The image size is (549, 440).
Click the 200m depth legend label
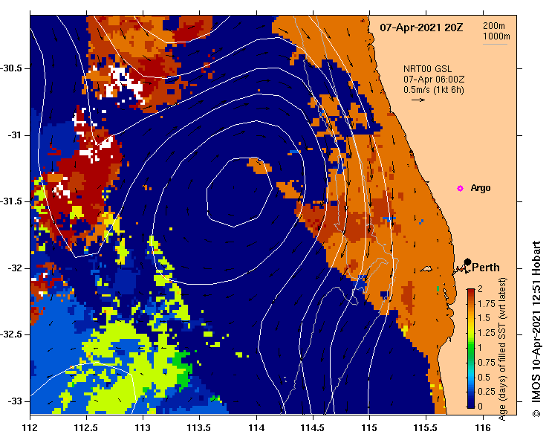click(494, 25)
